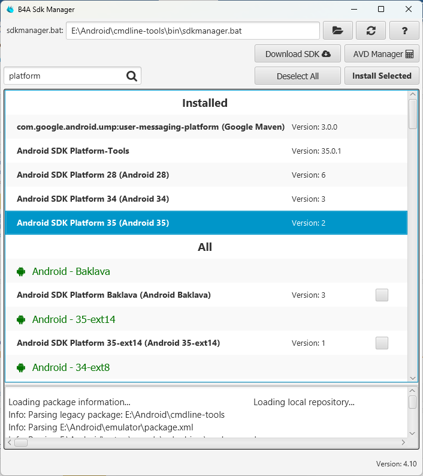Check the Android SDK Platform Baklava checkbox
The image size is (423, 476).
382,295
